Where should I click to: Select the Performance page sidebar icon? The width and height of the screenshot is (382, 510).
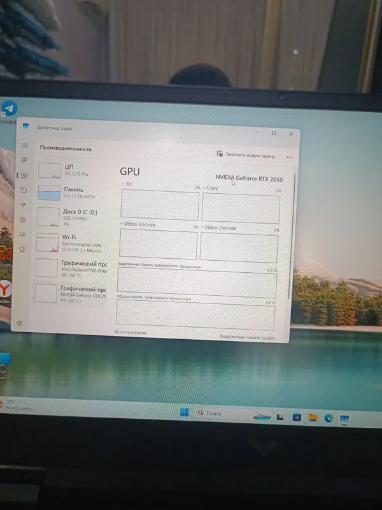pyautogui.click(x=24, y=175)
